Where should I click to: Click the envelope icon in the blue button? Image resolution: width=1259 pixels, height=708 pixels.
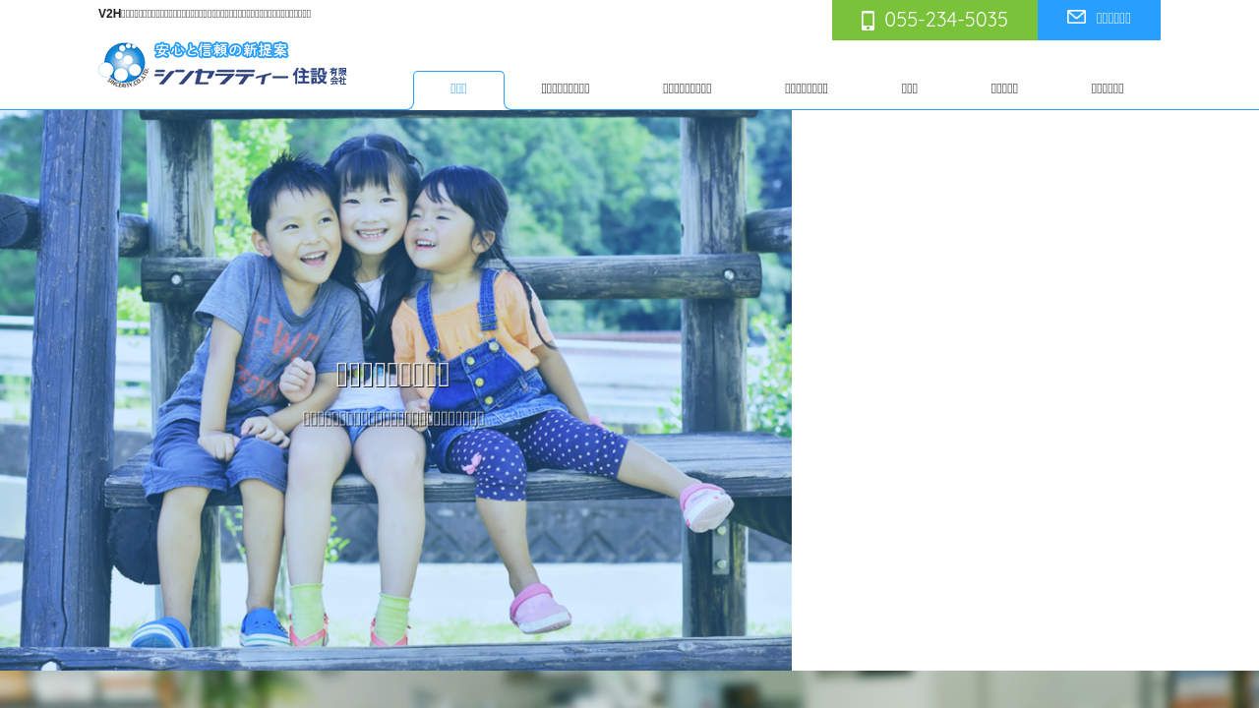click(x=1076, y=17)
